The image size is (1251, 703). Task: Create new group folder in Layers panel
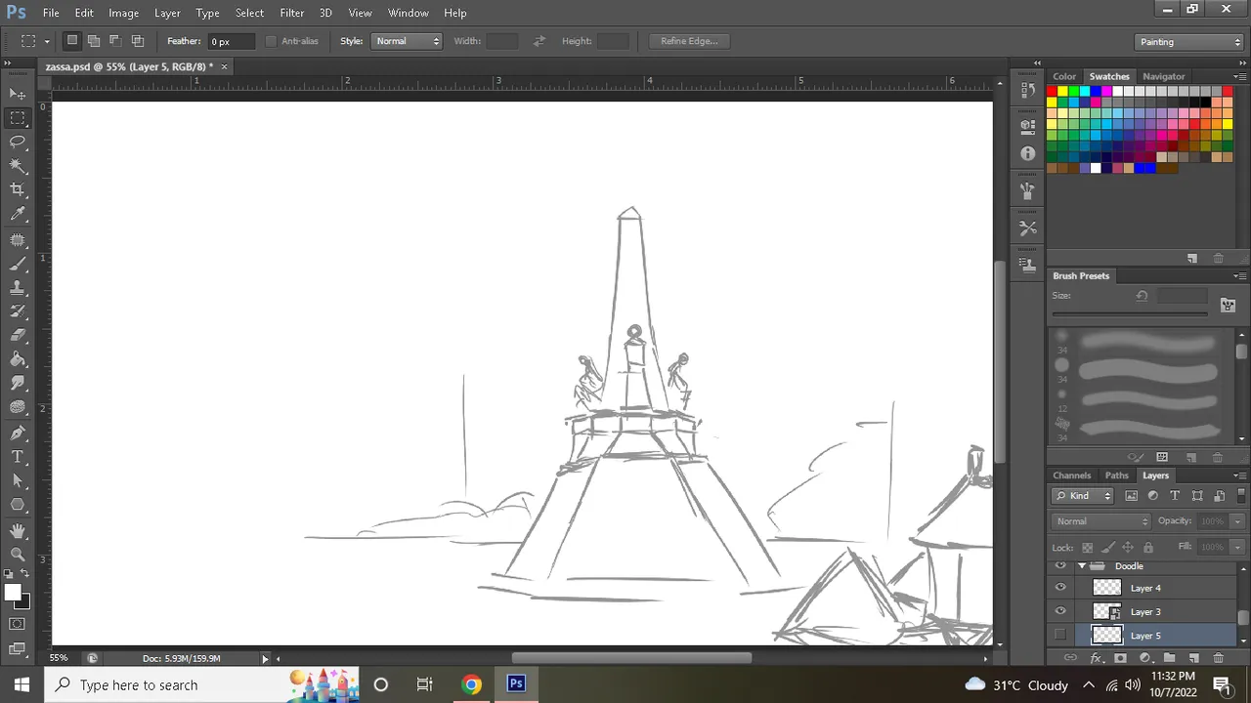point(1169,658)
